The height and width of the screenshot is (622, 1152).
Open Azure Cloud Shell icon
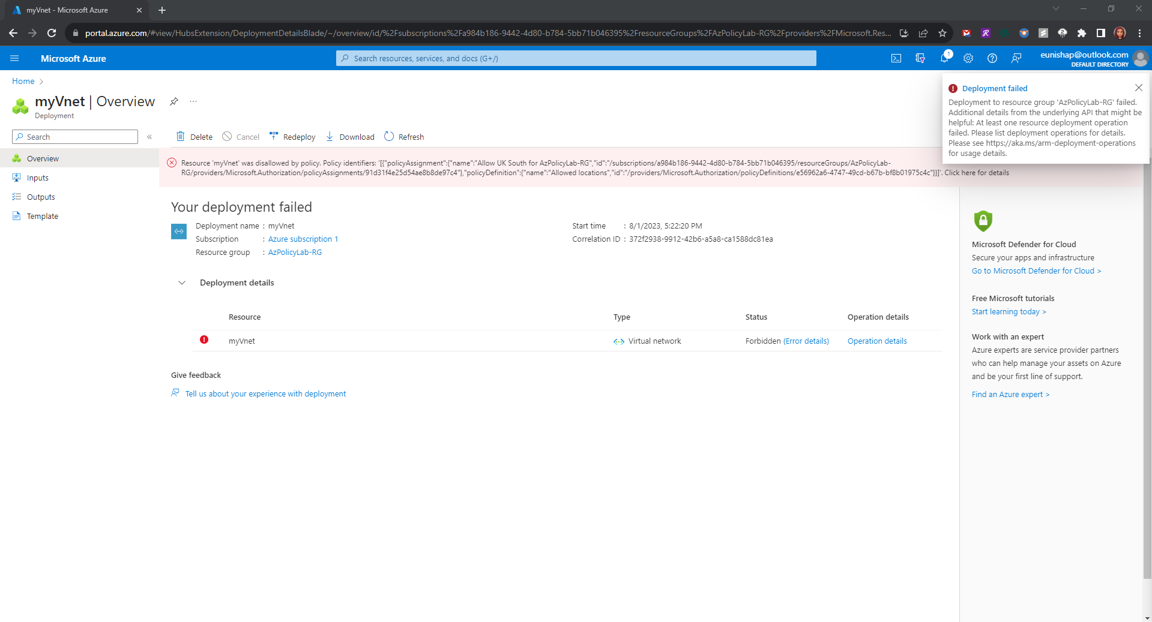pos(896,58)
